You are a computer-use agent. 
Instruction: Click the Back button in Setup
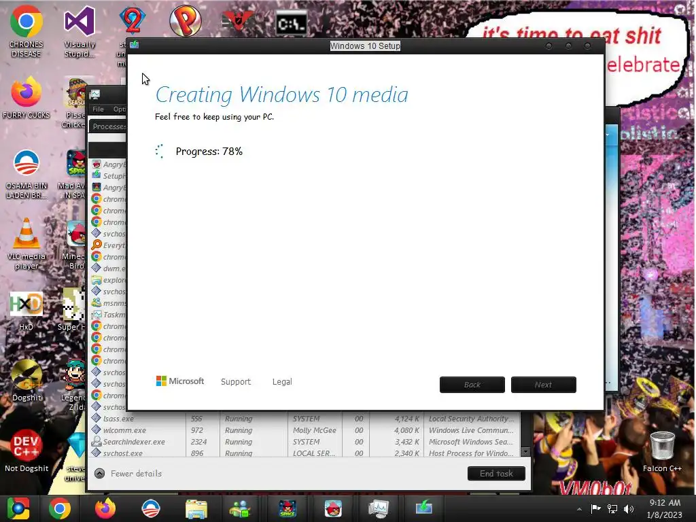pos(472,385)
